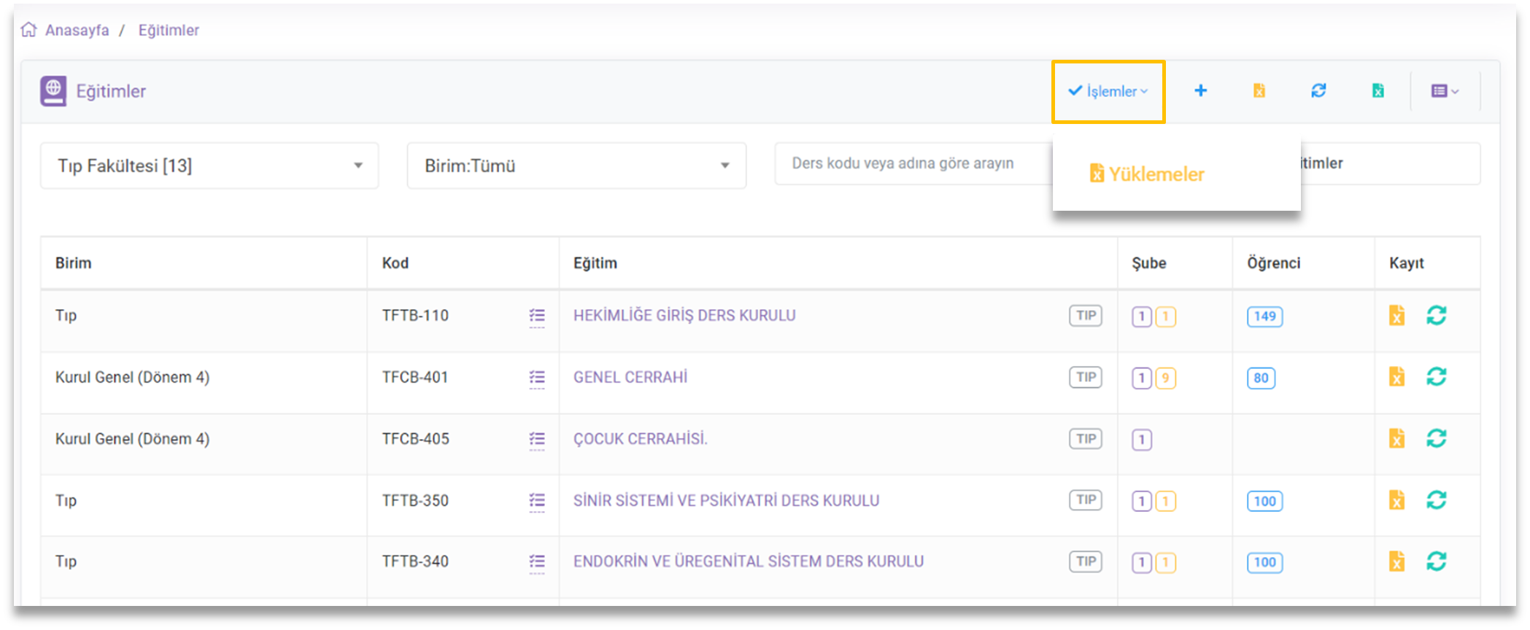Click the list icon beside TFTB-350
The width and height of the screenshot is (1530, 630).
tap(537, 501)
